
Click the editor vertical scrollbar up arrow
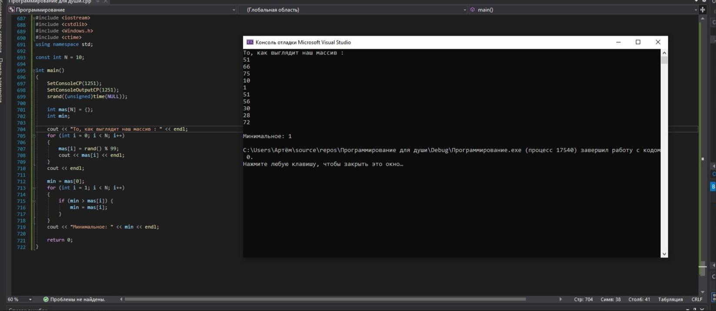pos(703,18)
